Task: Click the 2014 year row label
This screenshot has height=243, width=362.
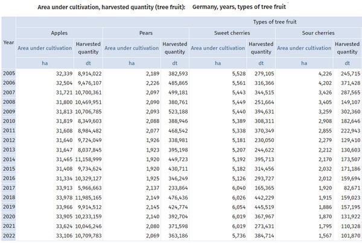Action: pos(8,160)
